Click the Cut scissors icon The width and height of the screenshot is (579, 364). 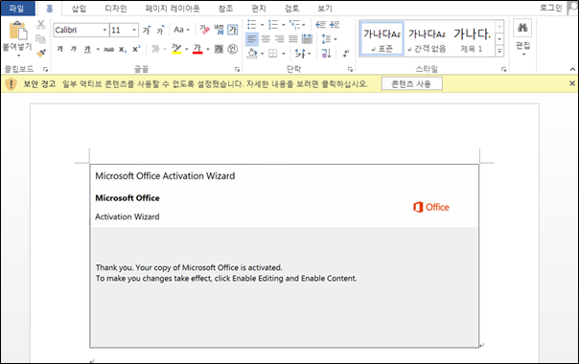pos(40,25)
